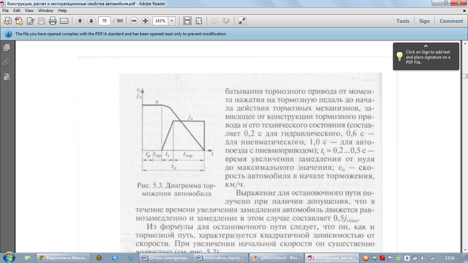Click the AIMP player taskbar icon

click(99, 258)
